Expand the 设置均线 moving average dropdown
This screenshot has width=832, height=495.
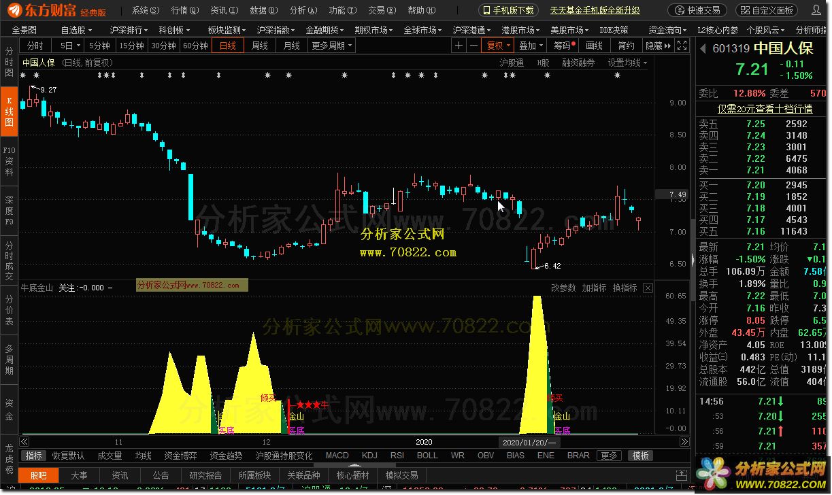click(627, 63)
